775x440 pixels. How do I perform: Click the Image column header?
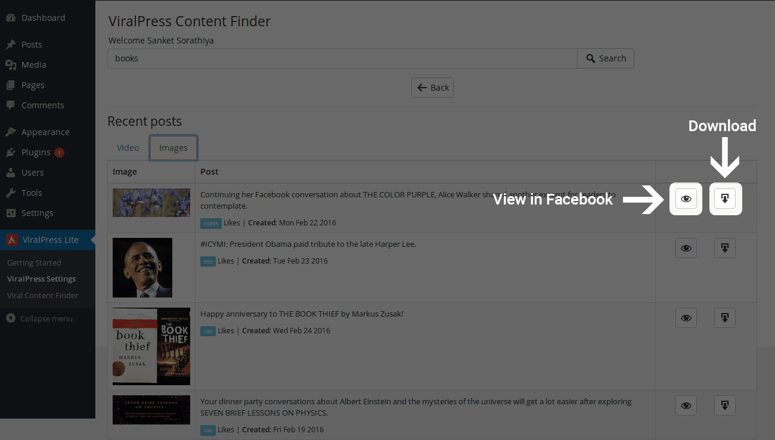[125, 172]
